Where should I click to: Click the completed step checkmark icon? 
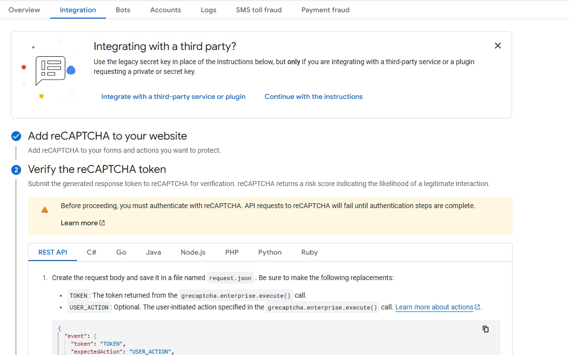(x=16, y=136)
